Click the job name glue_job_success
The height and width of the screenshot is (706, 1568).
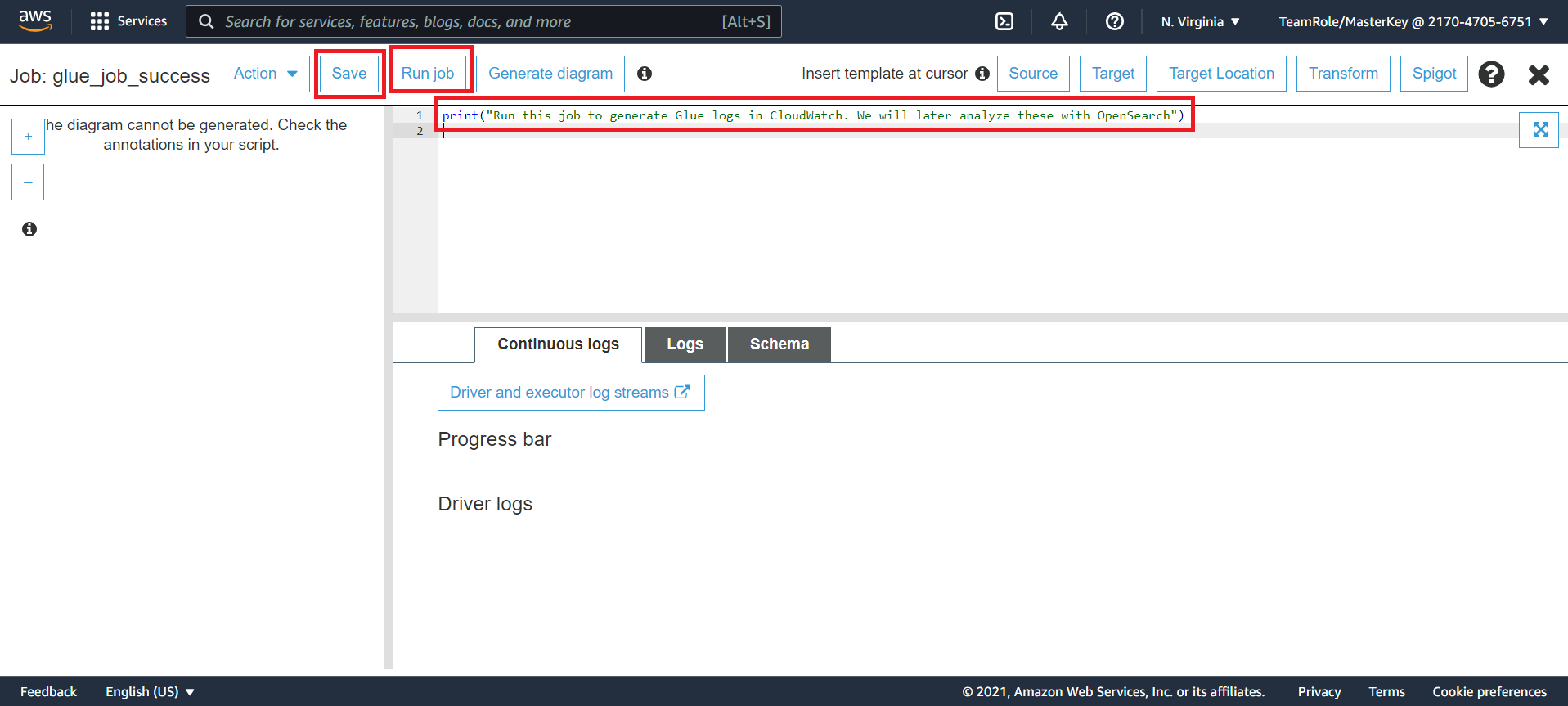tap(131, 76)
